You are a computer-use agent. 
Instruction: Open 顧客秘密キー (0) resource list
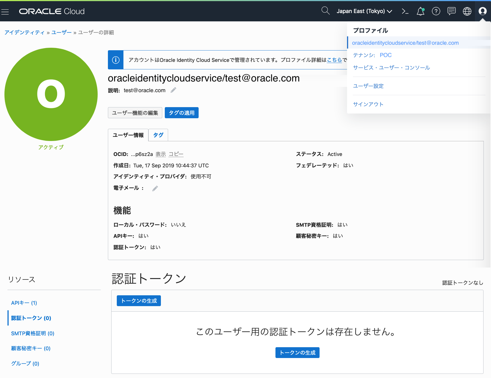[31, 349]
